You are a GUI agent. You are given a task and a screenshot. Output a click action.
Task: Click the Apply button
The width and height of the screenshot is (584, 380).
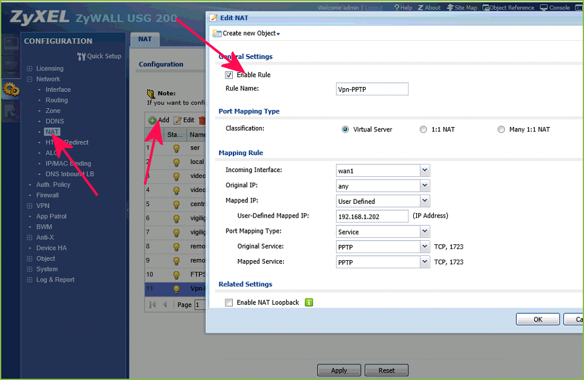[x=339, y=370]
